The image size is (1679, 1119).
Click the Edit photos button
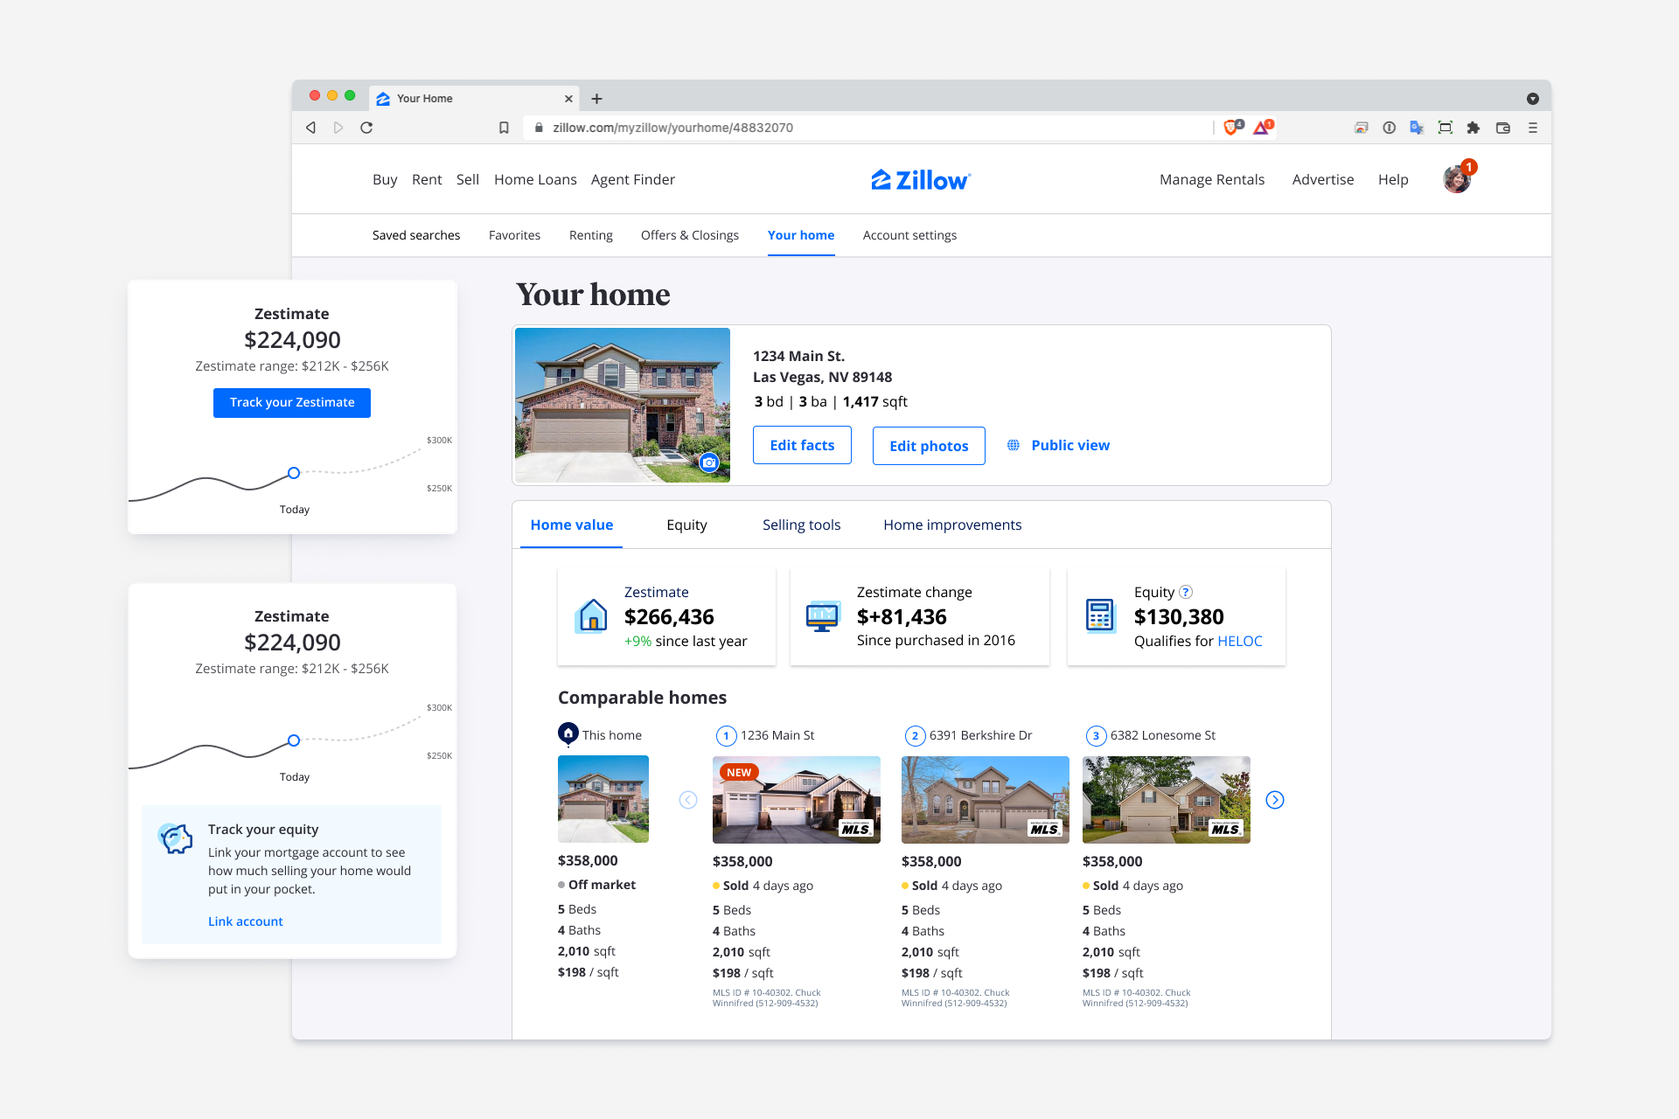tap(929, 446)
